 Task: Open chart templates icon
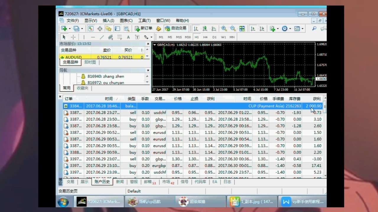coord(297,29)
